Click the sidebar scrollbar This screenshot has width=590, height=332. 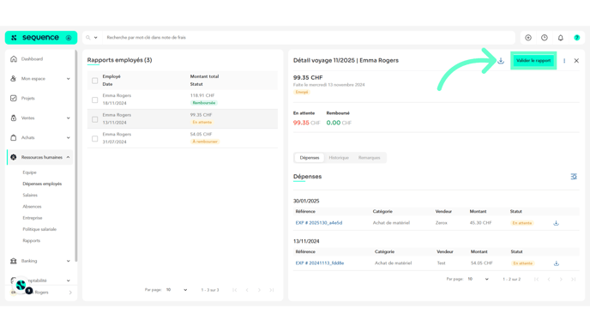click(x=76, y=156)
